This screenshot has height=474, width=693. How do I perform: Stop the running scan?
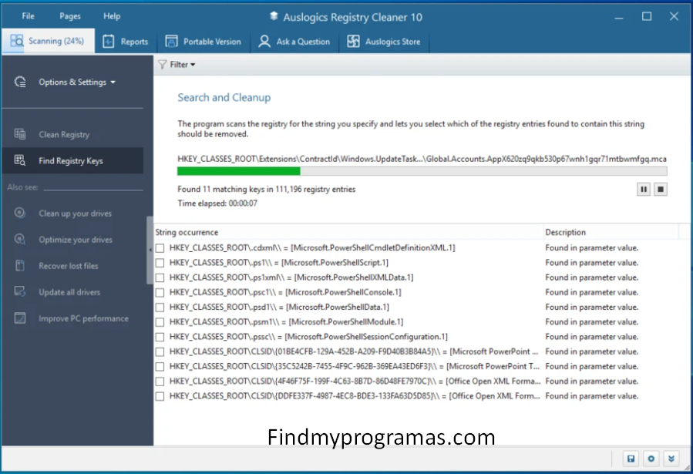pyautogui.click(x=661, y=189)
